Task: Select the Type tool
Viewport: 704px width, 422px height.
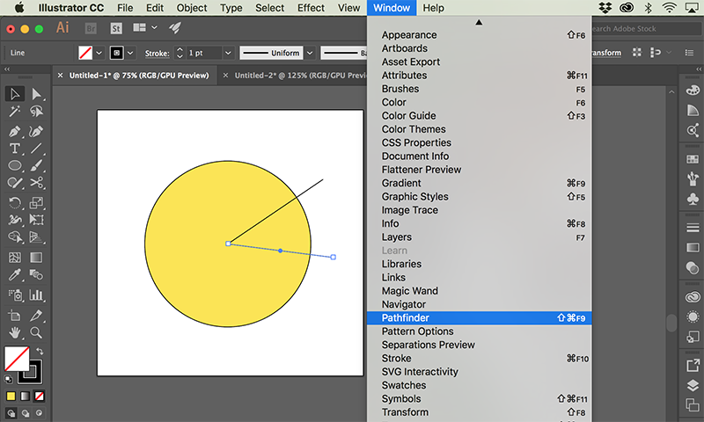Action: point(14,149)
